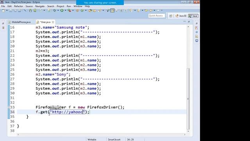
Task: Click the horizontal scroll-right arrow
Action: (185, 135)
